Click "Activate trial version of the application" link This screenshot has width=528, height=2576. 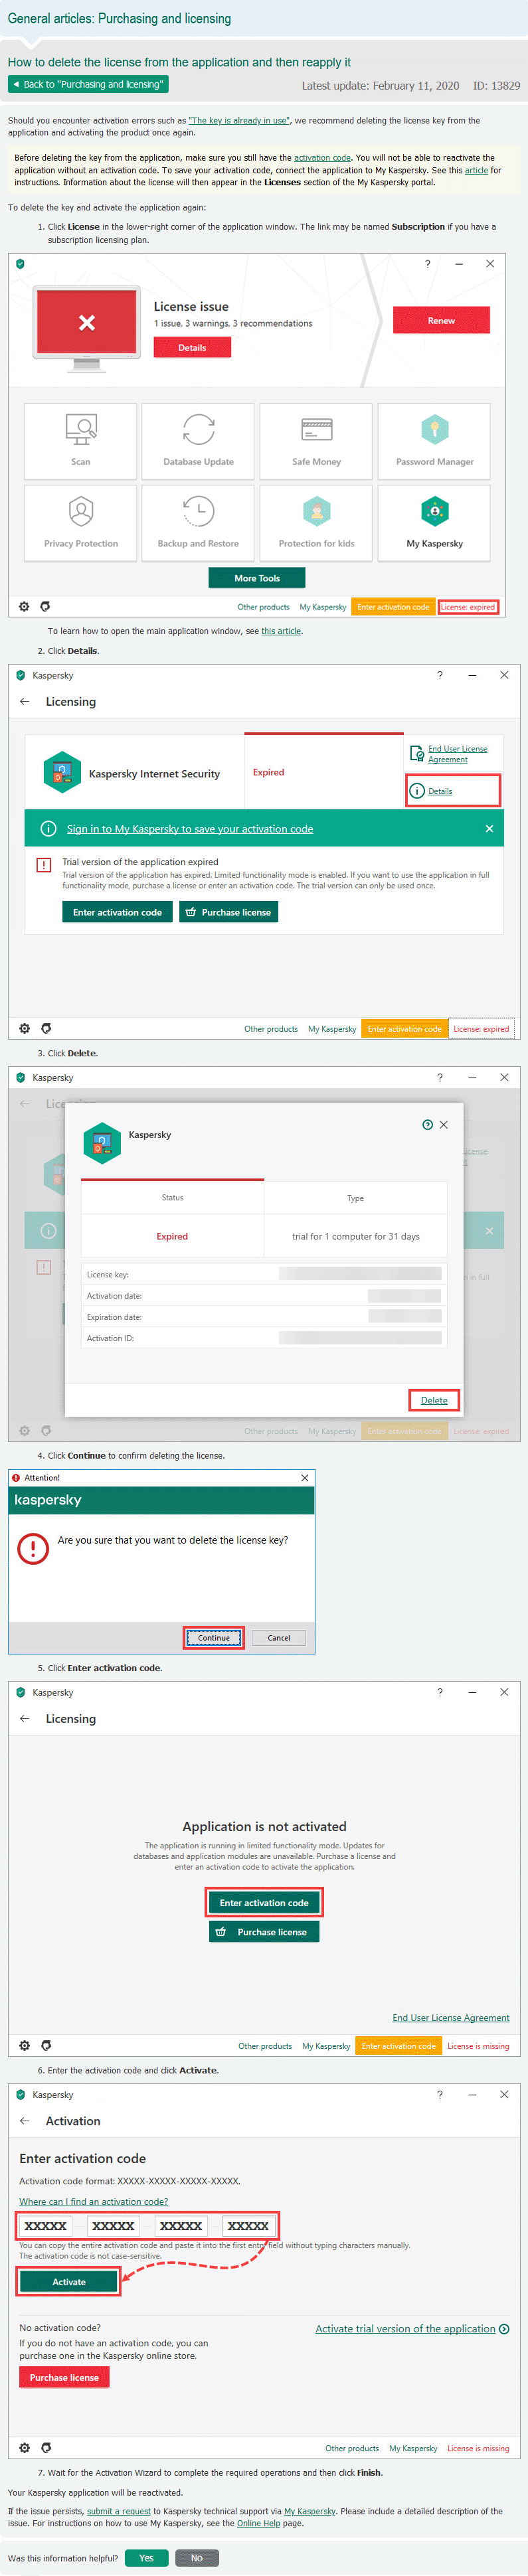[x=405, y=2328]
